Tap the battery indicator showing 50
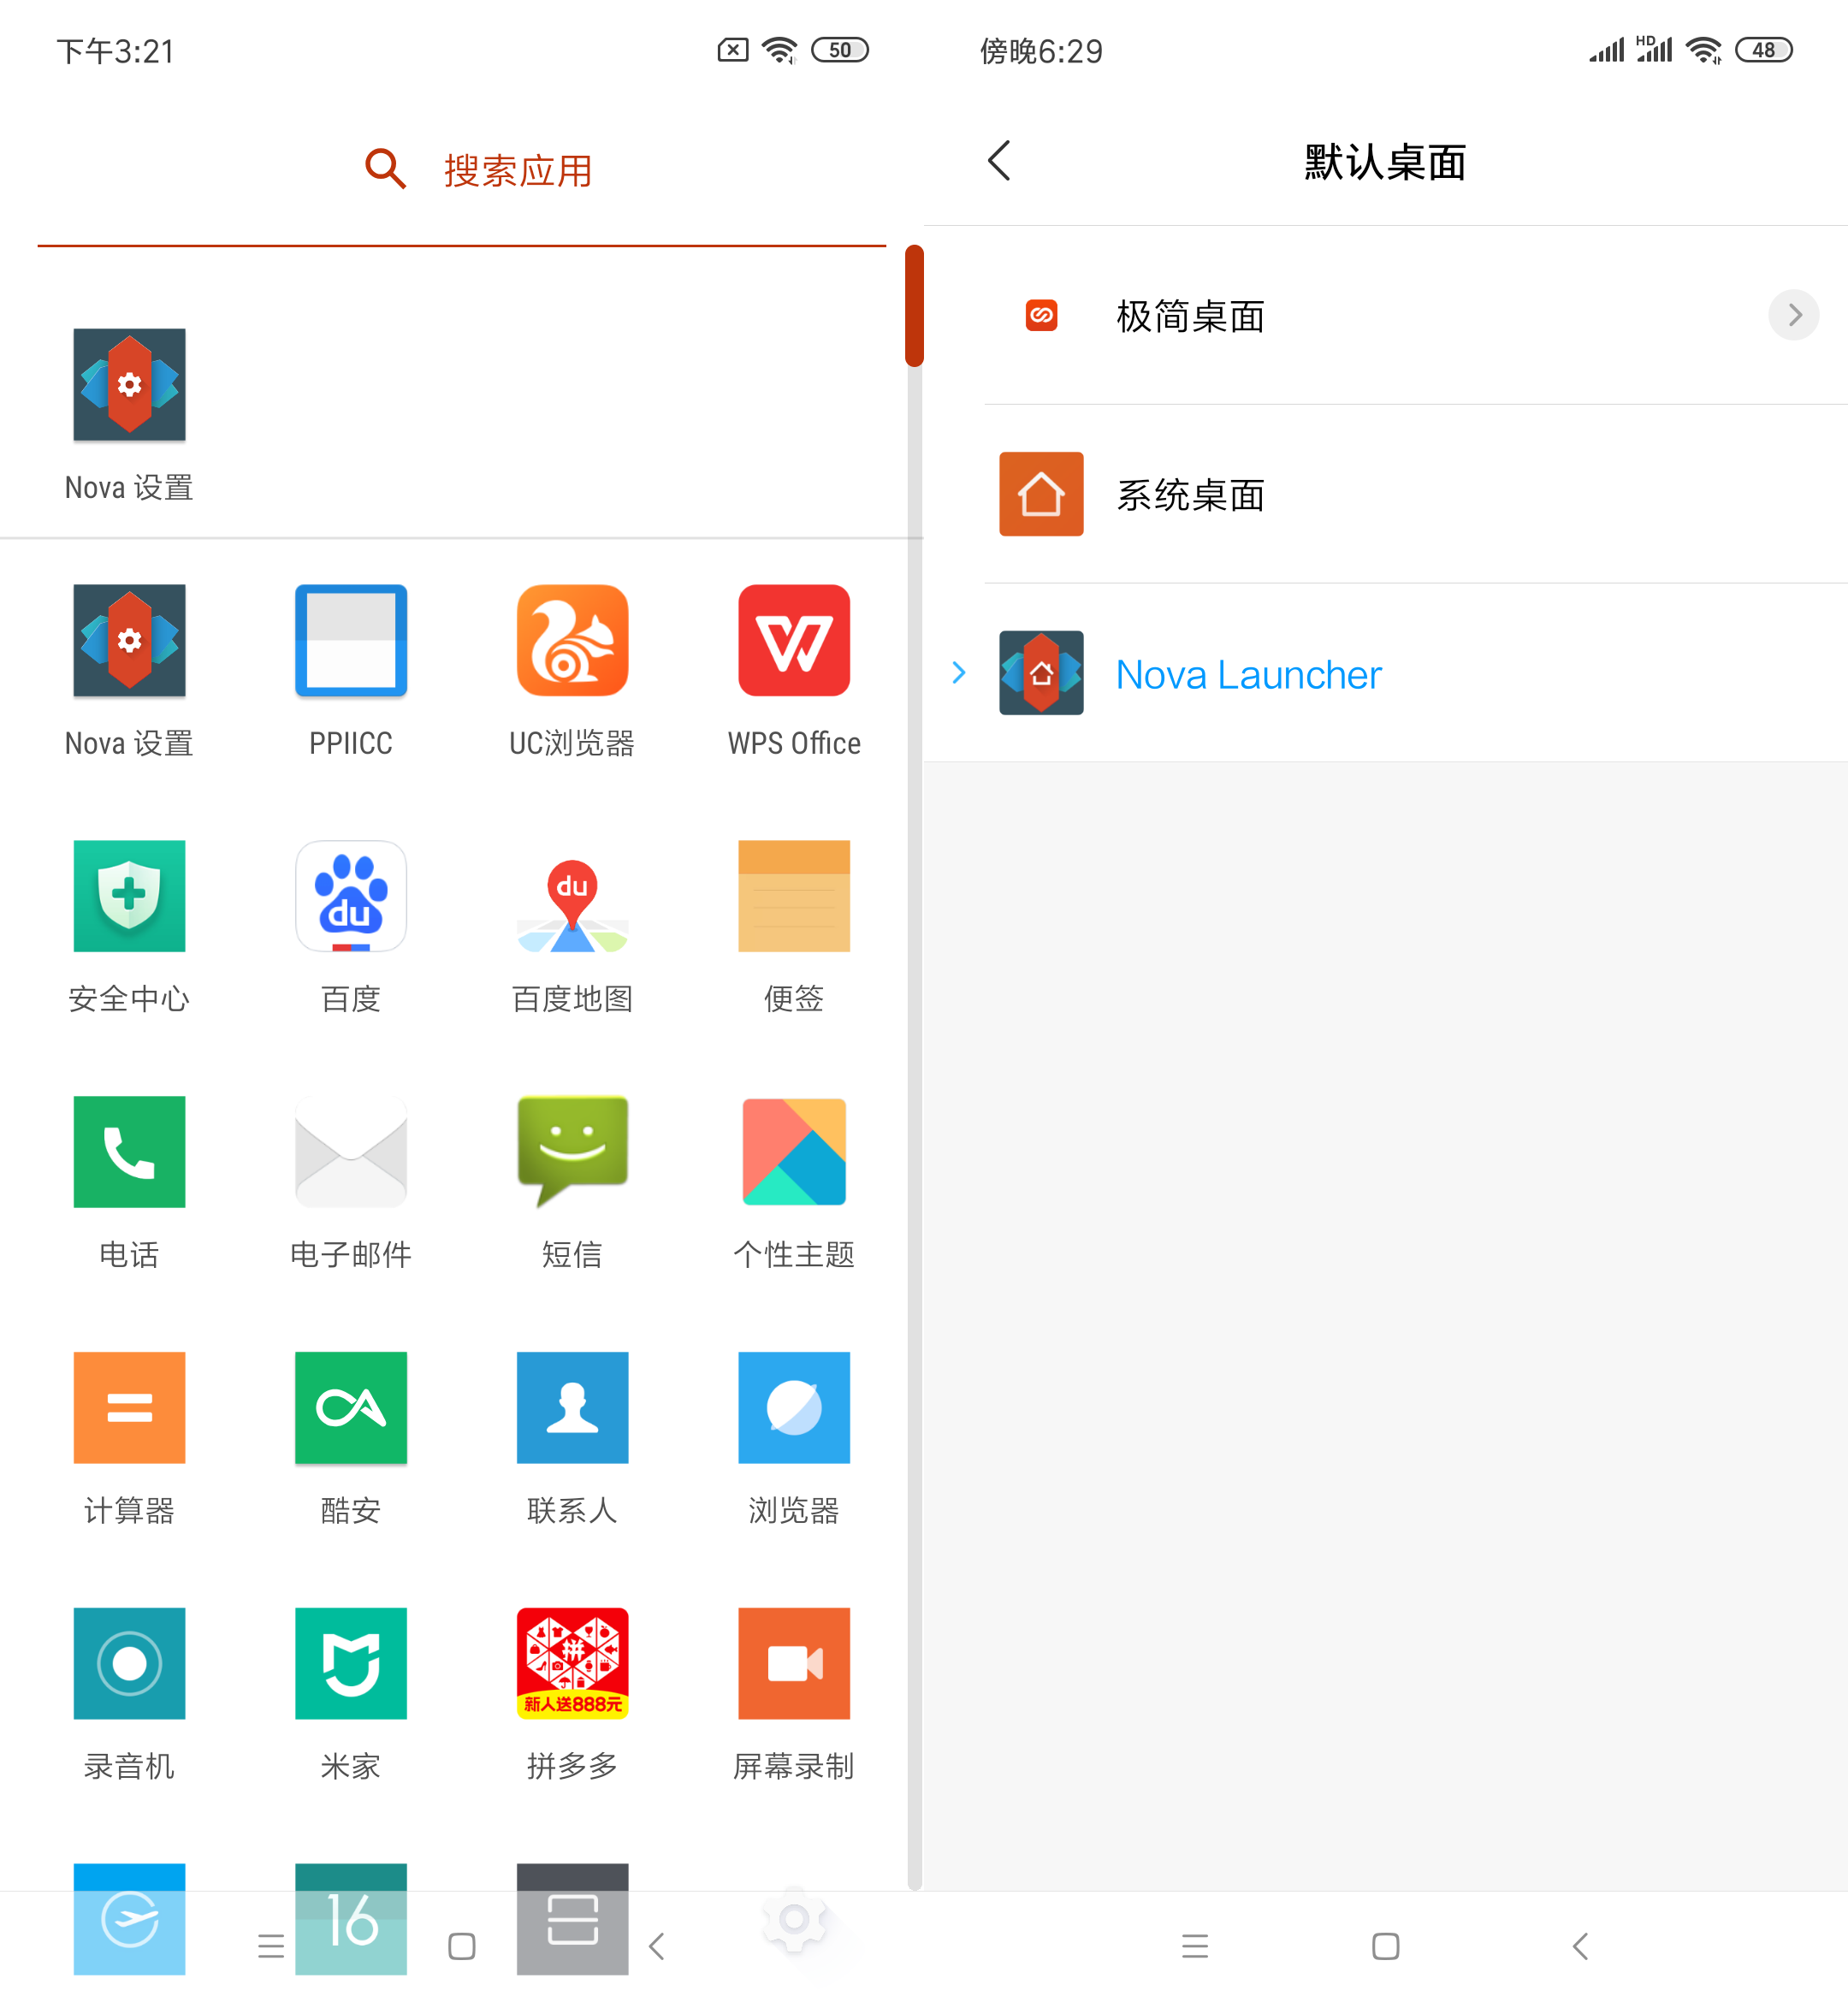The image size is (1848, 2002). [x=840, y=50]
